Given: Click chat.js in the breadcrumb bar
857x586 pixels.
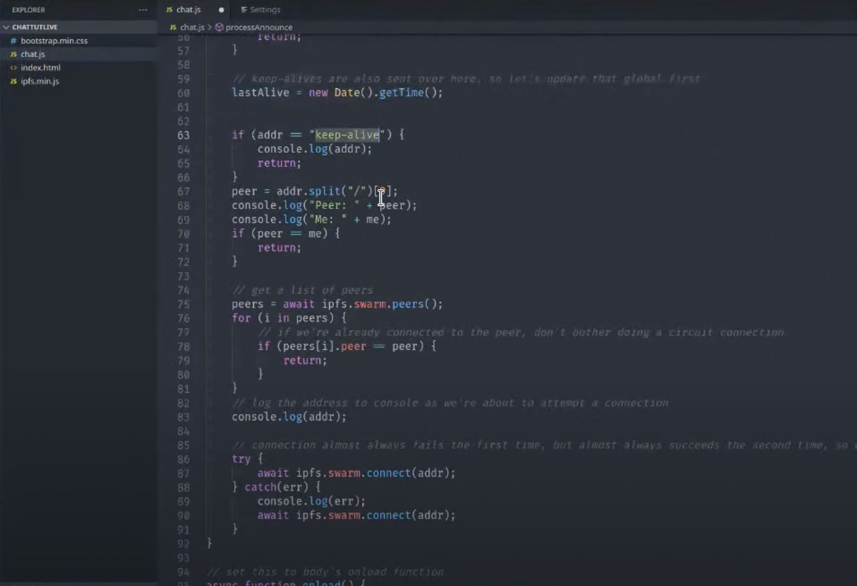Looking at the screenshot, I should click(x=192, y=27).
